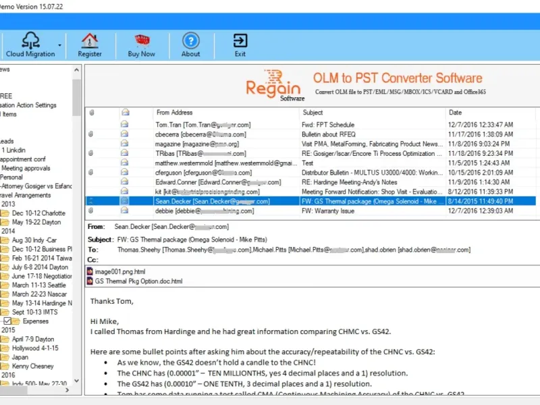Click paperclip icon in cferguson row
This screenshot has width=540, height=405.
91,172
